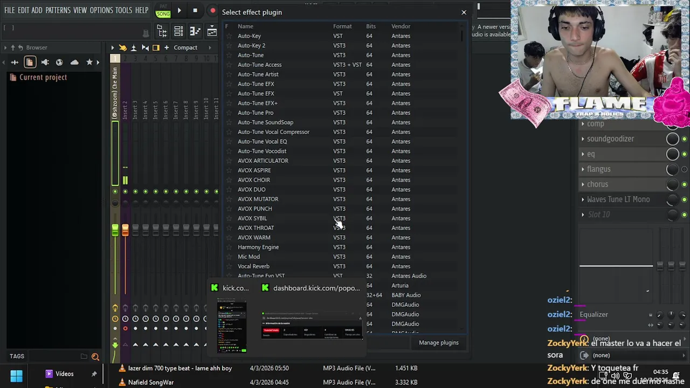
Task: Favorite the Mic Mod plugin checkbox
Action: click(229, 257)
